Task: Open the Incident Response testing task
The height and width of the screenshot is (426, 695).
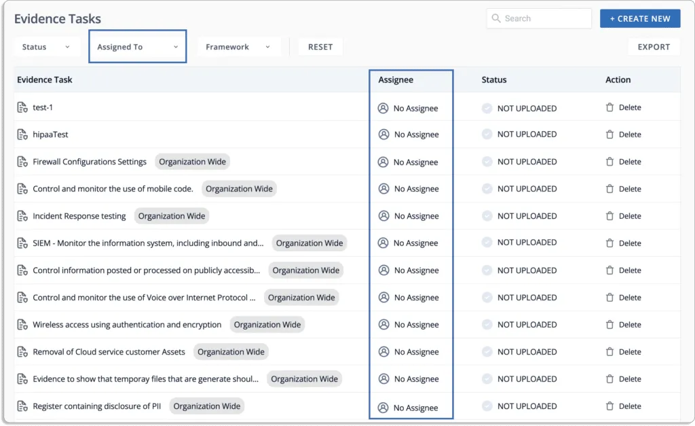Action: pos(79,216)
